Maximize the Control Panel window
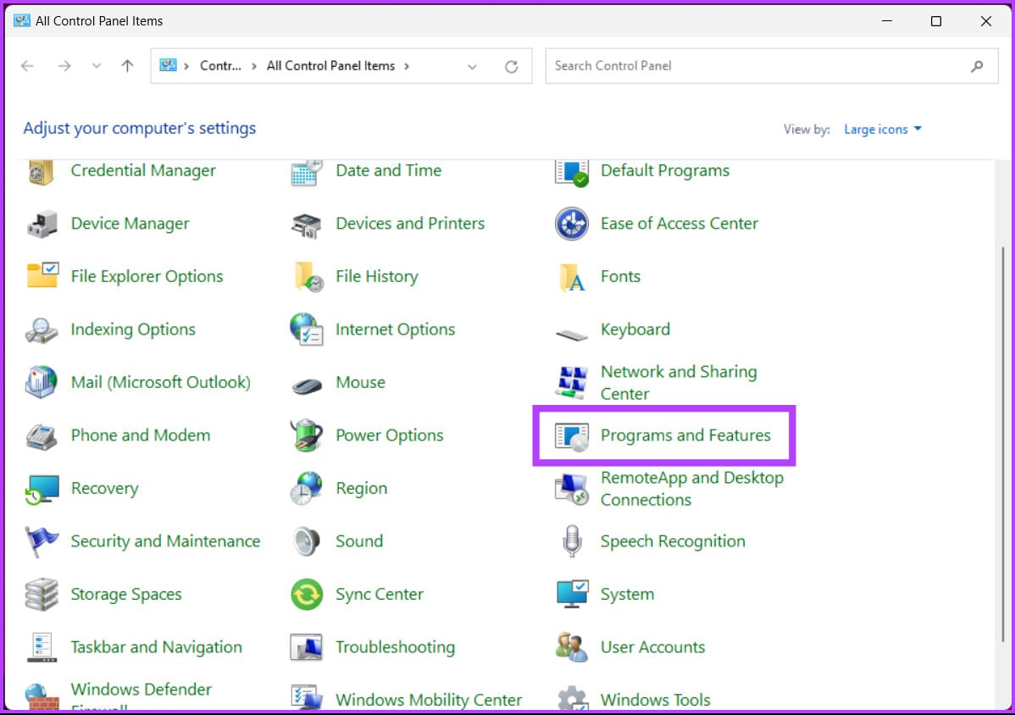Image resolution: width=1015 pixels, height=715 pixels. tap(936, 21)
